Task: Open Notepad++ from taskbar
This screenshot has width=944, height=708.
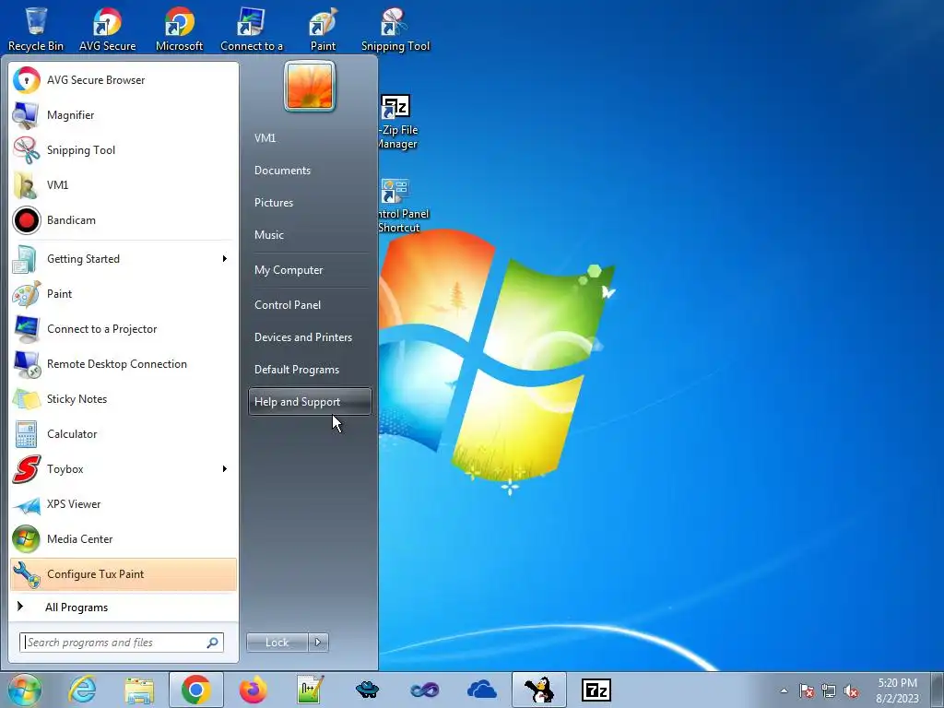Action: 310,690
